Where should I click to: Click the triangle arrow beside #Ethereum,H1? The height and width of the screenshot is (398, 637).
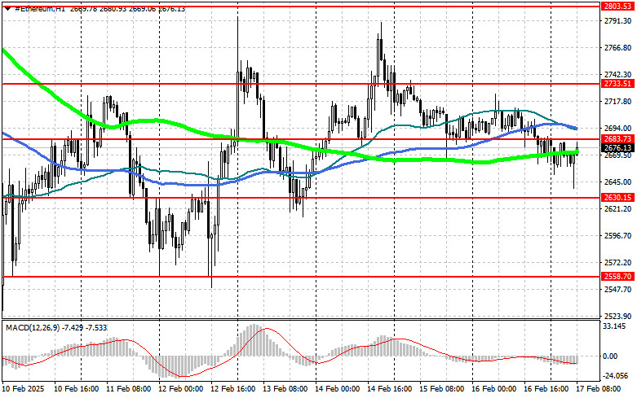point(7,9)
